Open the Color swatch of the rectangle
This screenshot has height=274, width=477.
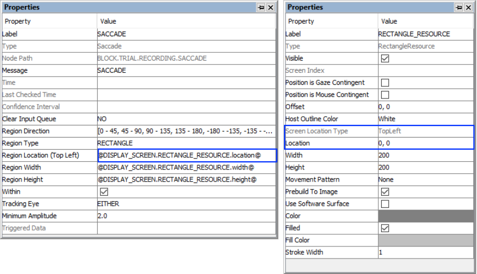426,216
